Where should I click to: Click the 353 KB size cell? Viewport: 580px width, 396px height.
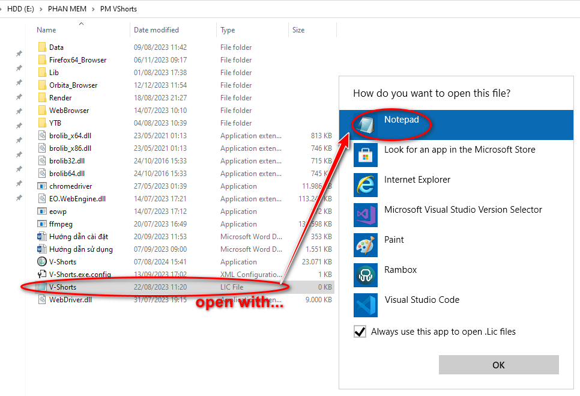[x=321, y=237]
